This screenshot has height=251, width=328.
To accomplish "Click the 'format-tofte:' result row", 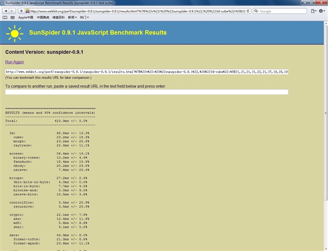I will click(x=50, y=239).
